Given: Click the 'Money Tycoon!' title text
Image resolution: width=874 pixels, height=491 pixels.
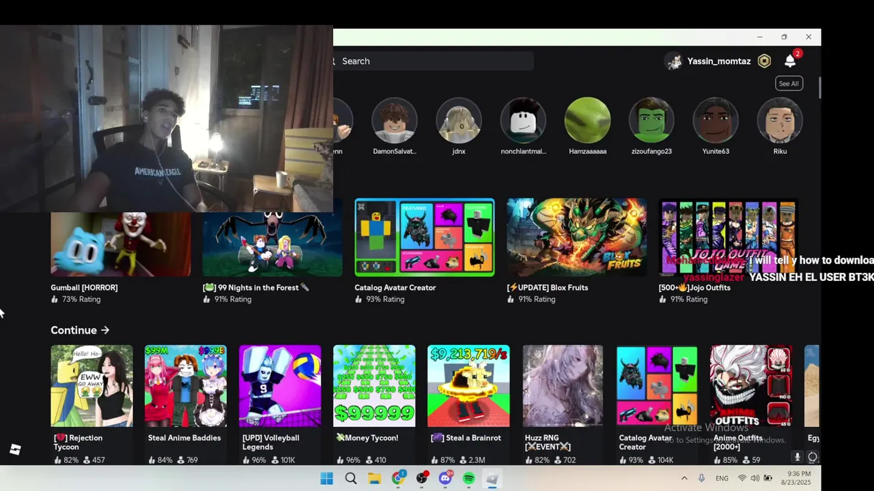Looking at the screenshot, I should 367,438.
